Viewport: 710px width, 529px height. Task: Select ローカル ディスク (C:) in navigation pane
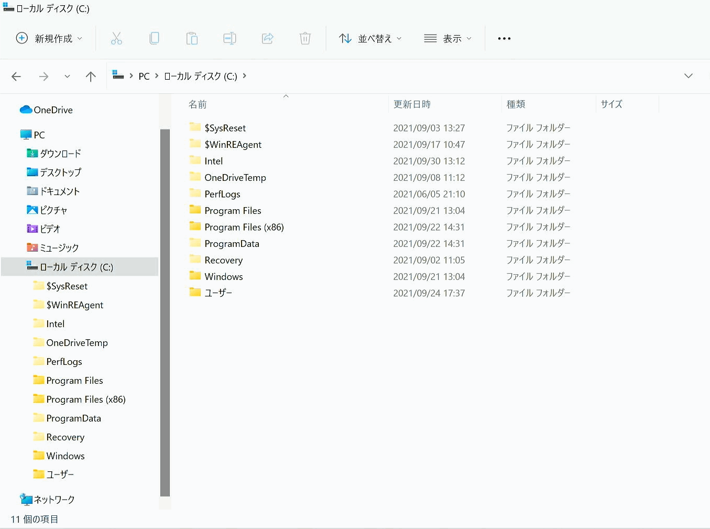pyautogui.click(x=80, y=267)
